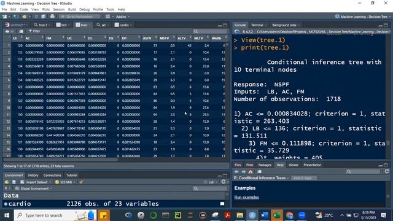Switch to the Files tab
Viewport: 393px width, 221px height.
coord(238,165)
